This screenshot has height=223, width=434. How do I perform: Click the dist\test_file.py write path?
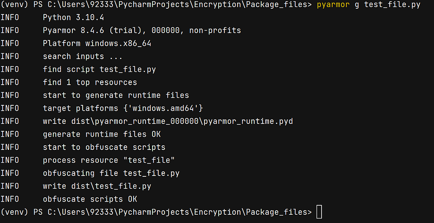(111, 186)
